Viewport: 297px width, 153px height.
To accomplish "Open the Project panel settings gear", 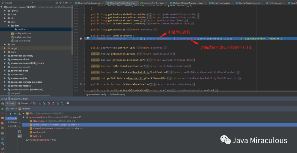I will [66, 3].
